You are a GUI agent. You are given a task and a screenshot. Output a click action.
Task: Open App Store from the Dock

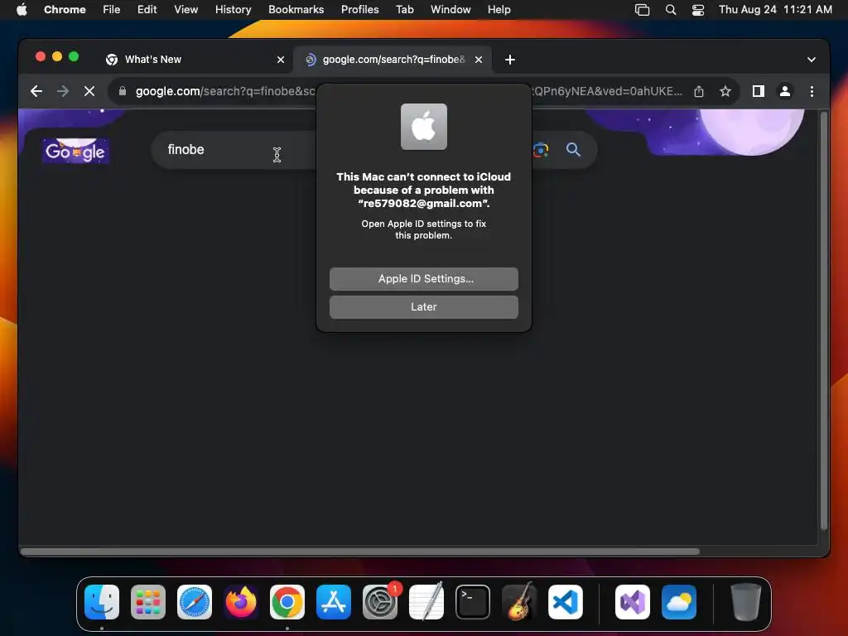pyautogui.click(x=334, y=602)
